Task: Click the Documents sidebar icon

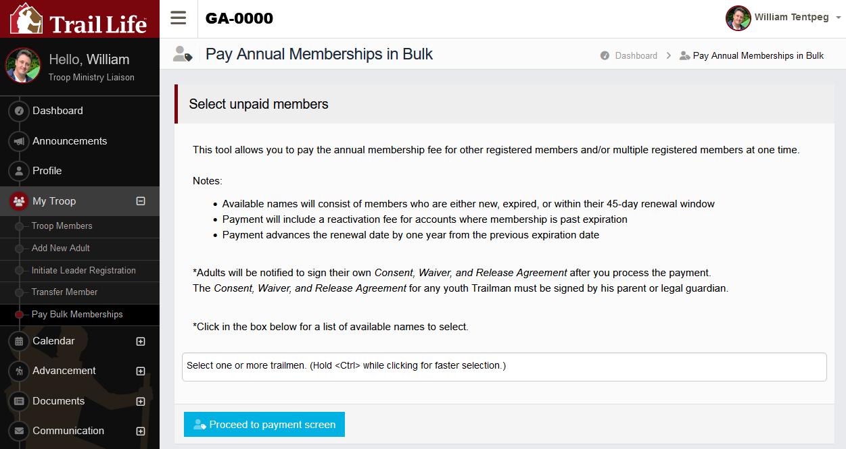Action: (x=19, y=401)
